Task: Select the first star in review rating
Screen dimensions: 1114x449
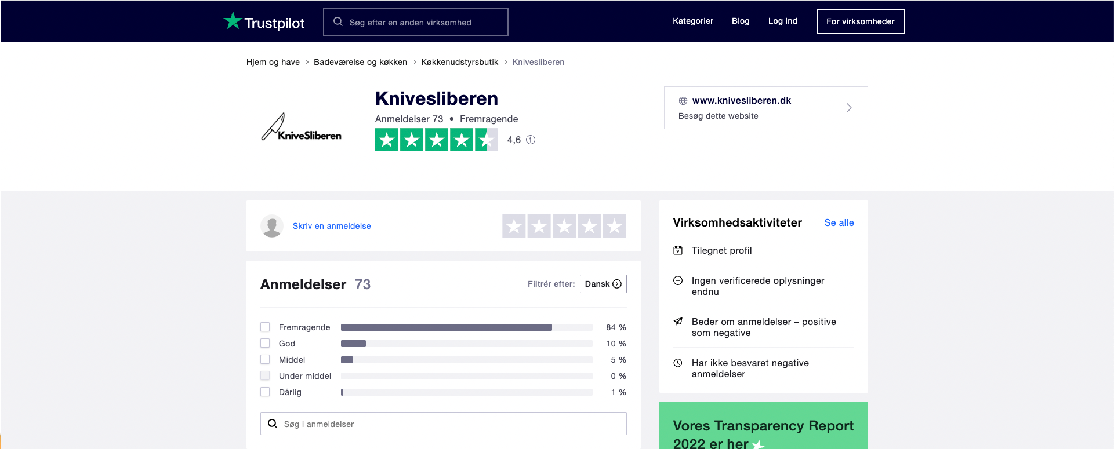Action: click(514, 226)
